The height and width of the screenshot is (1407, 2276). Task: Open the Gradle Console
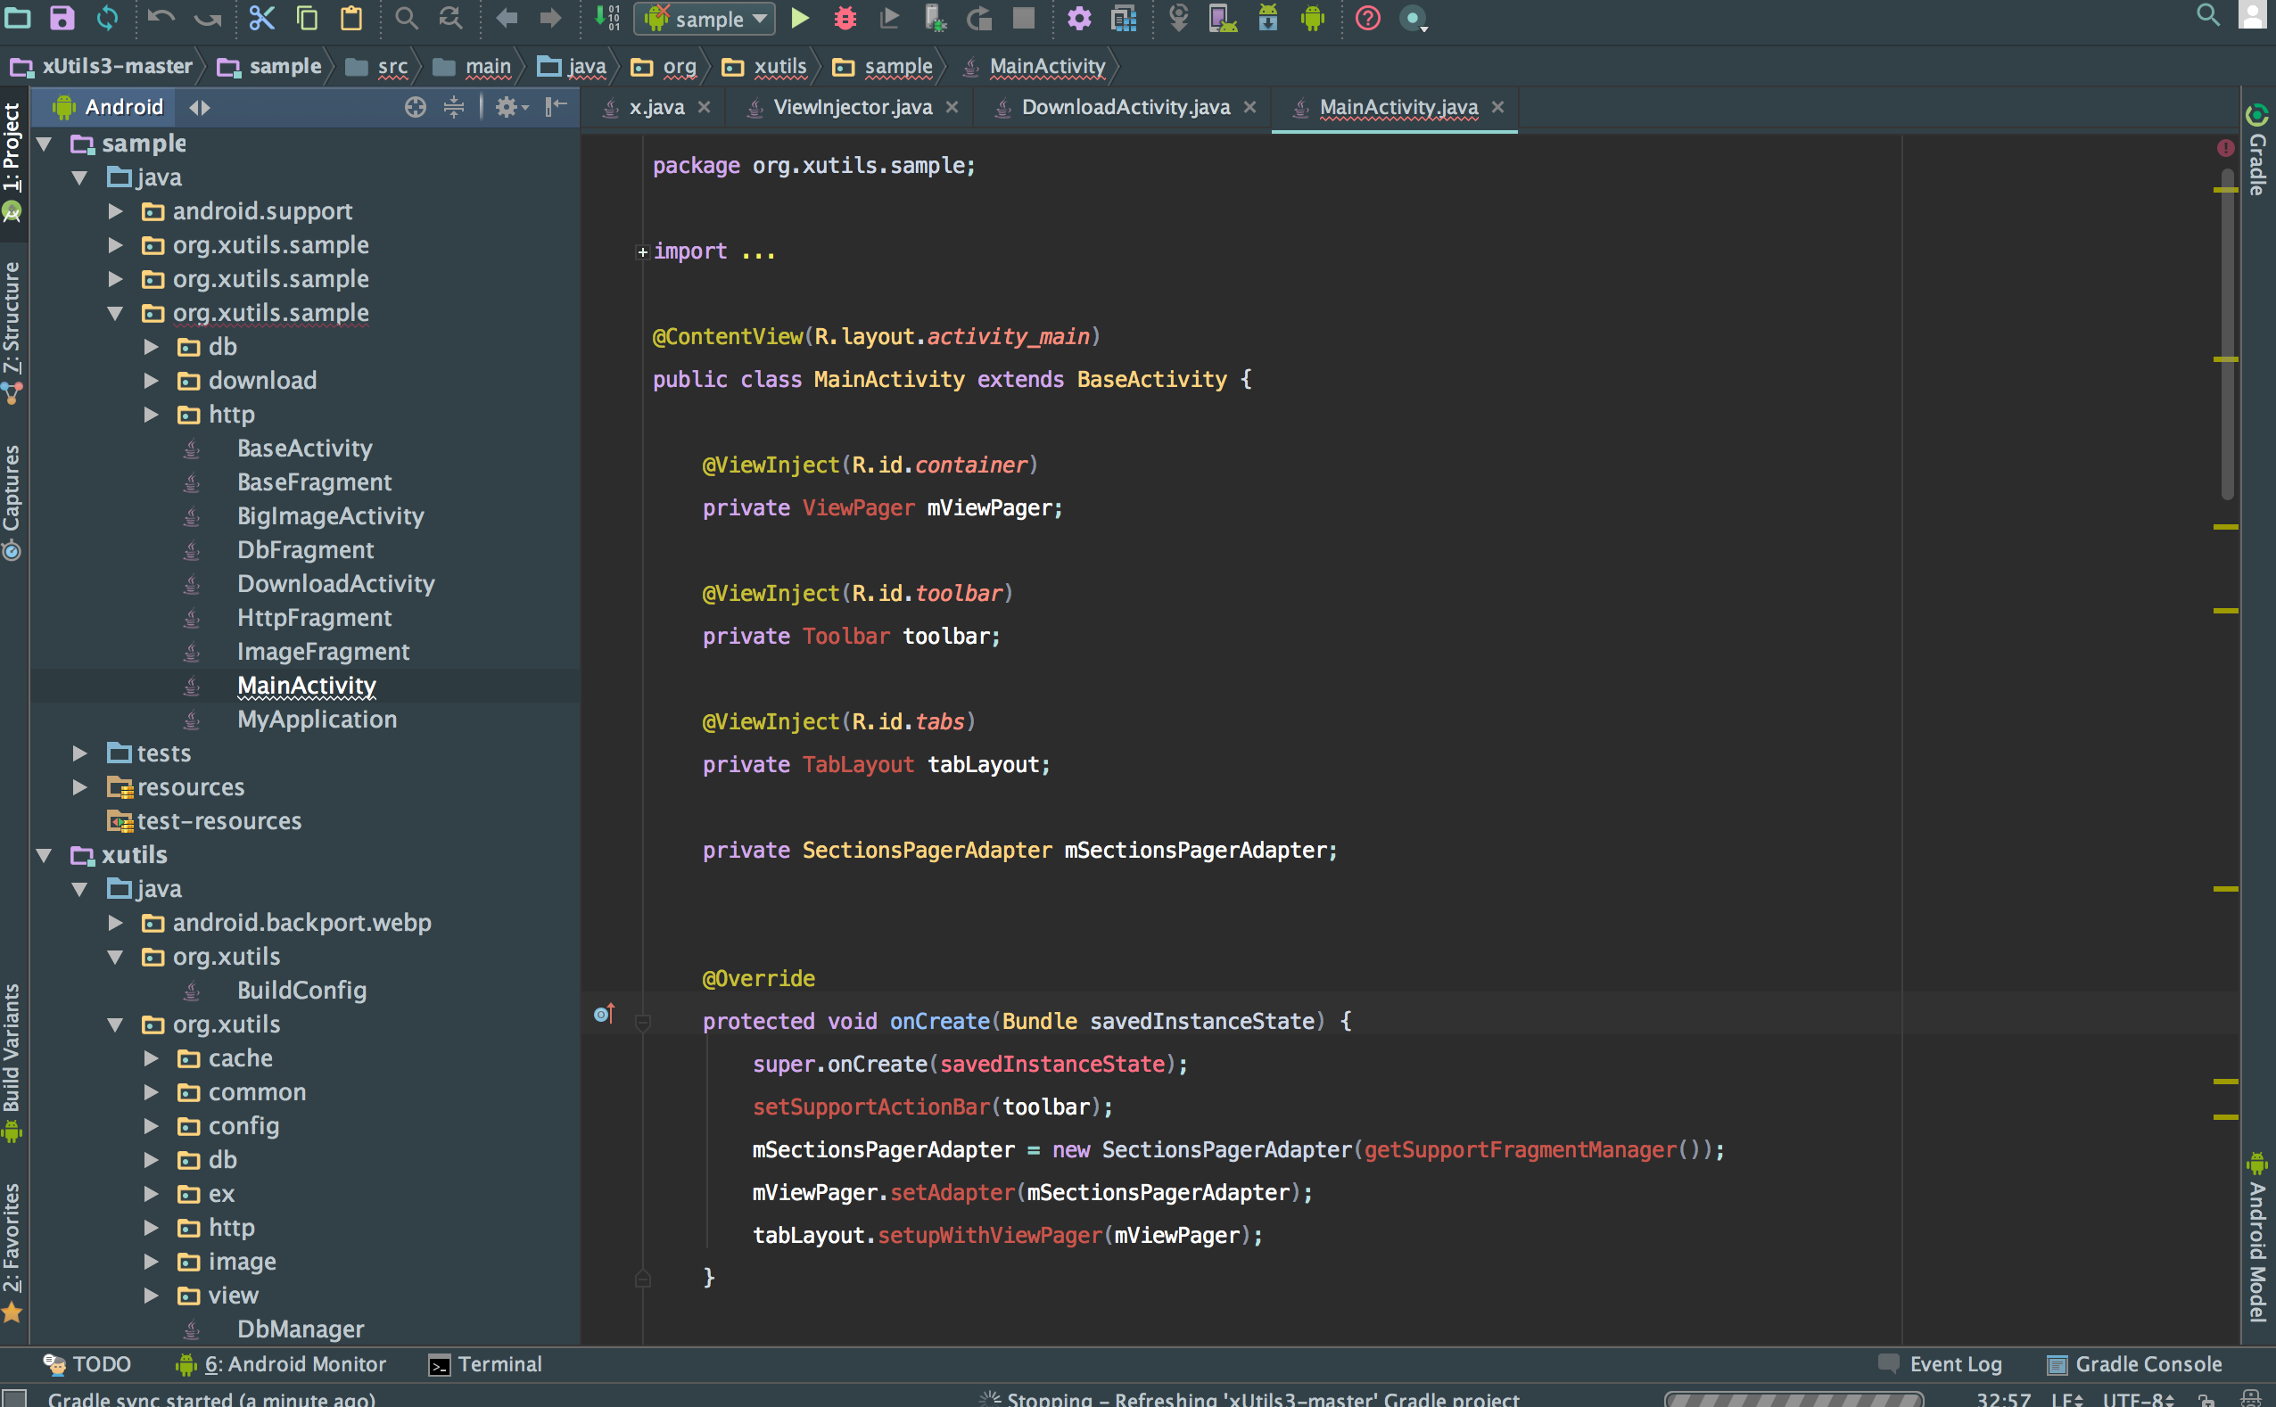(x=2134, y=1364)
